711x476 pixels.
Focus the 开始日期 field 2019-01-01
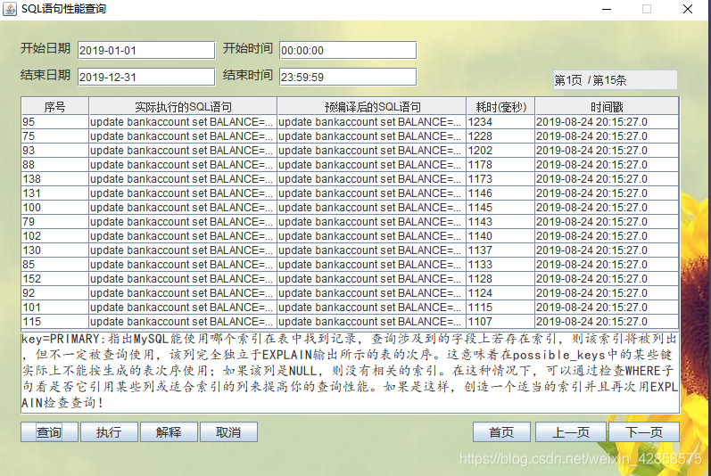pyautogui.click(x=146, y=50)
